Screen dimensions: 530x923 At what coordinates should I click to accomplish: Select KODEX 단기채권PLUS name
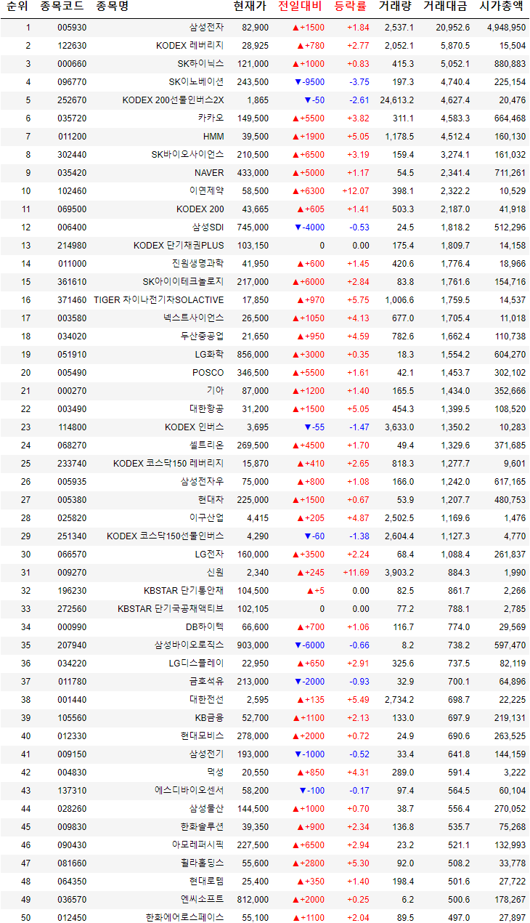point(179,246)
